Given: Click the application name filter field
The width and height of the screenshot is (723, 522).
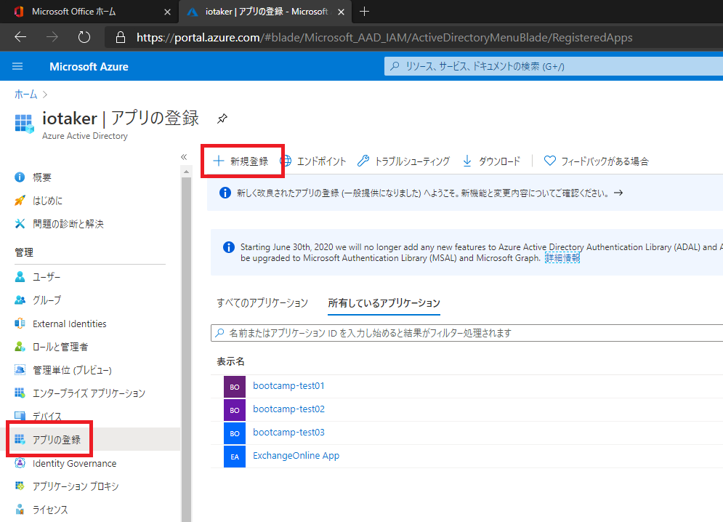Looking at the screenshot, I should pos(465,333).
